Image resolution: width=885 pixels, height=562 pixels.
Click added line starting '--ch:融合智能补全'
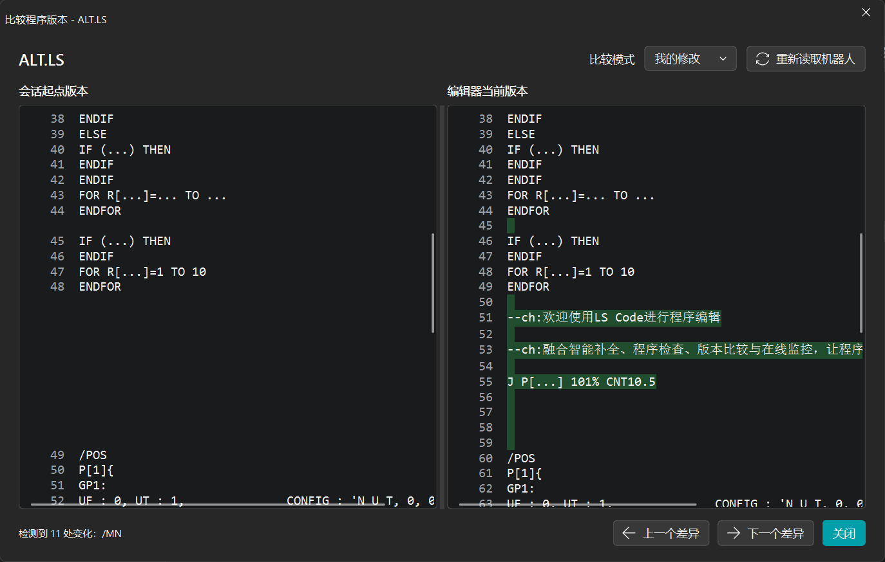[685, 350]
